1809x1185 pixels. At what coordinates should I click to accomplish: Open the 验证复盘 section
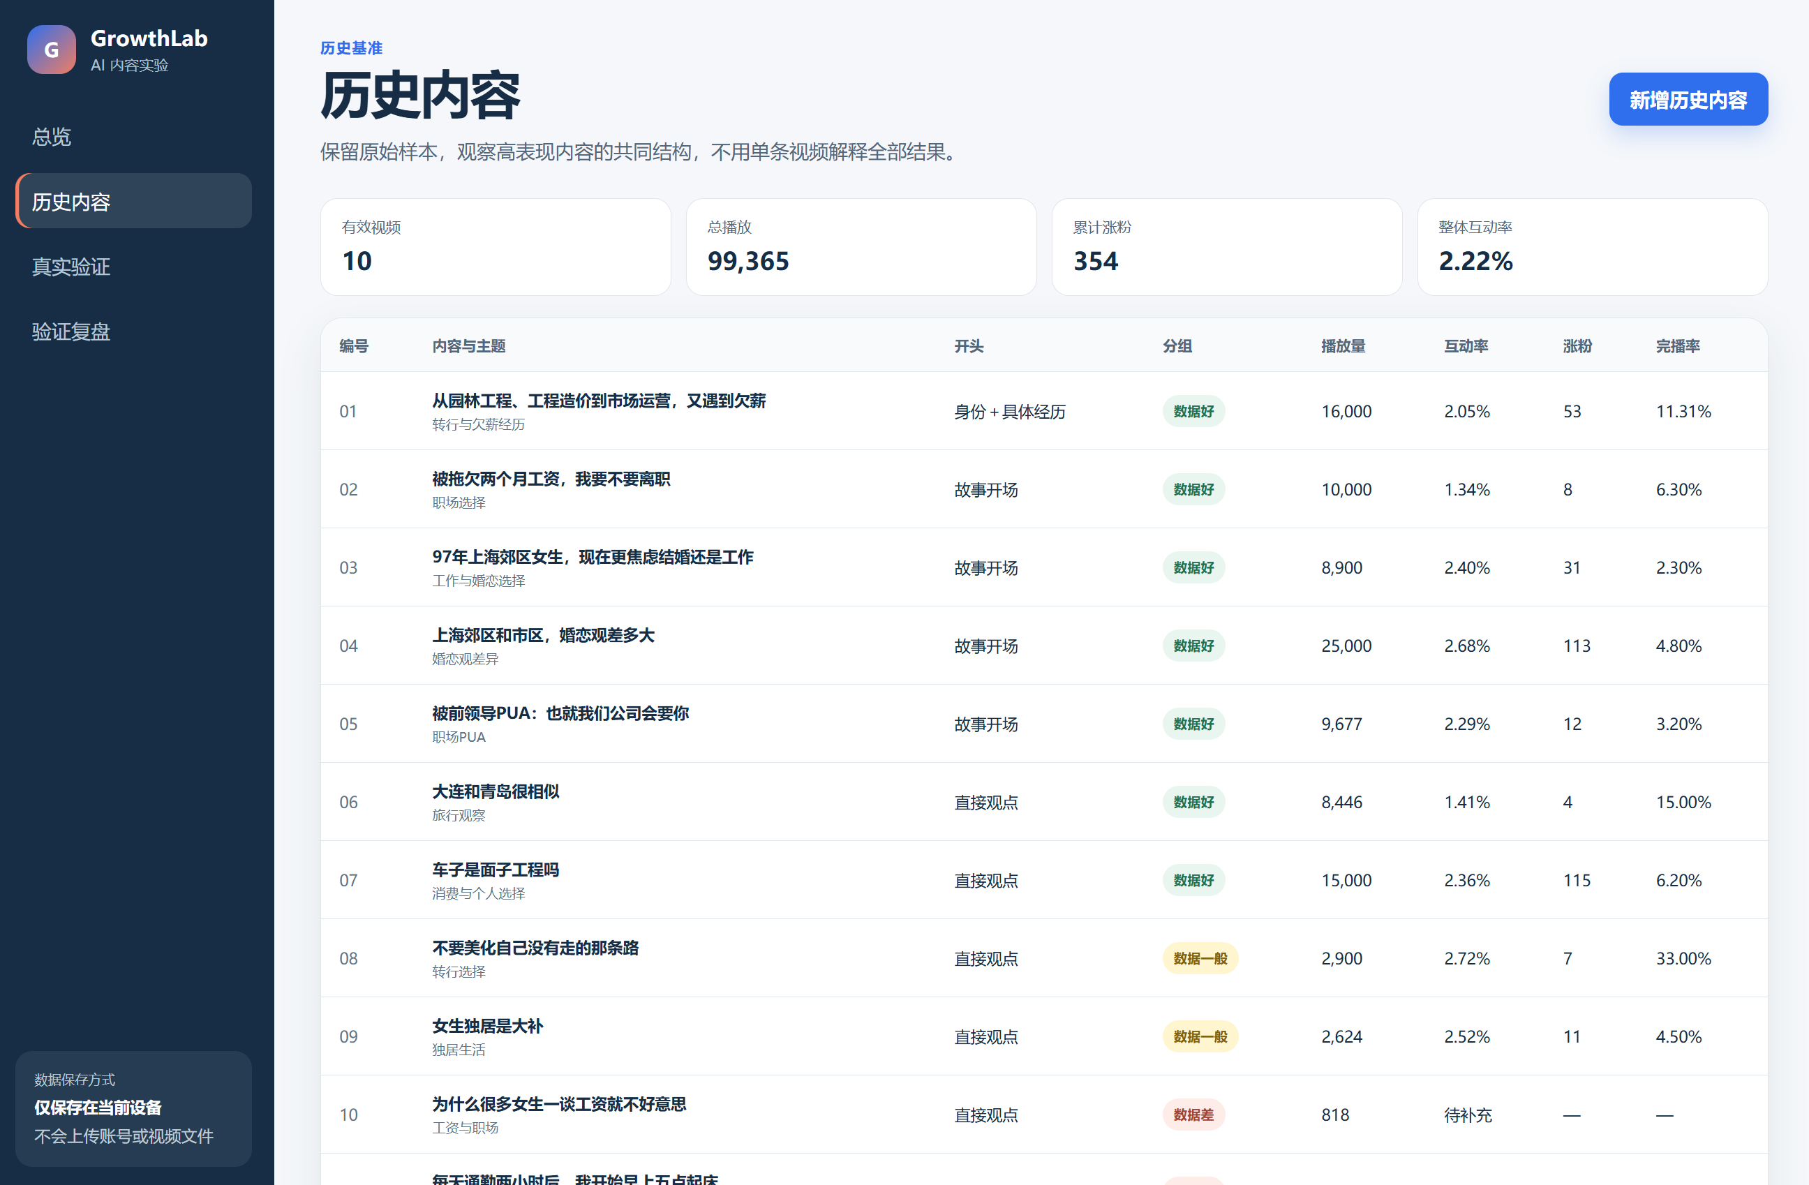133,332
